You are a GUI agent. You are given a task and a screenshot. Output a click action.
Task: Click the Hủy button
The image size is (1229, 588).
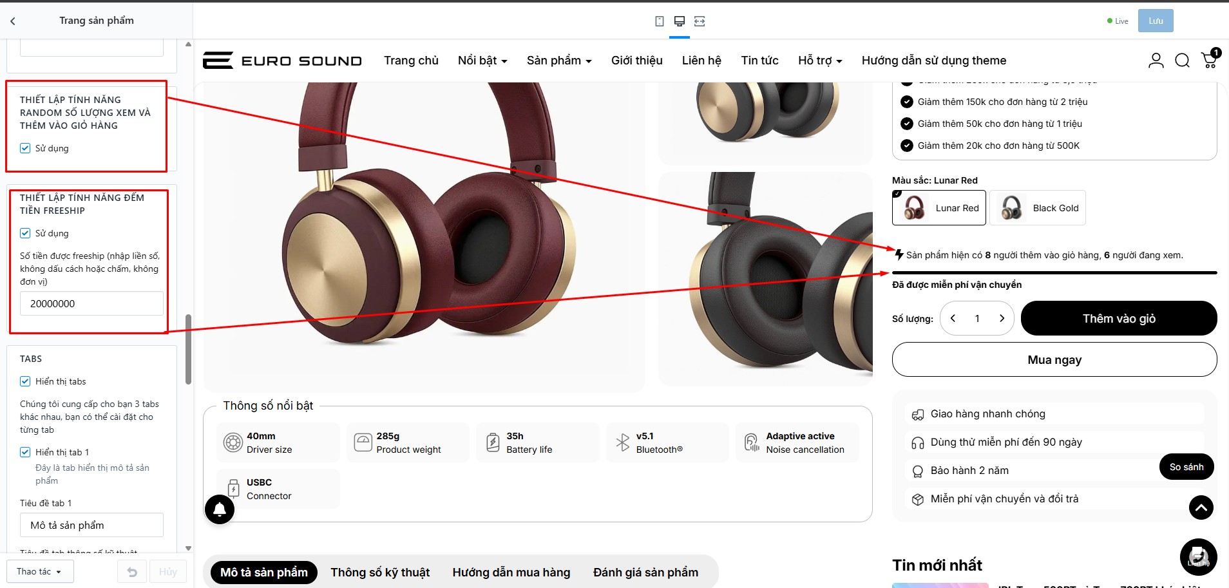[x=168, y=572]
